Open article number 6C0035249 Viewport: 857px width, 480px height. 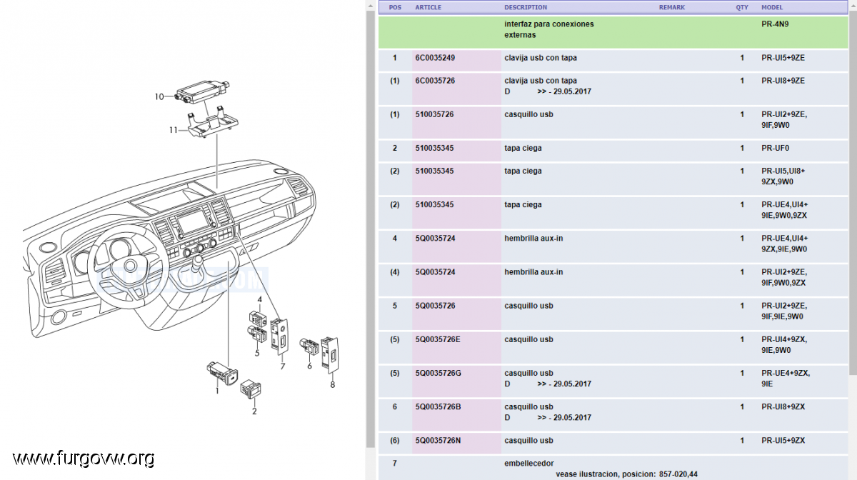[435, 58]
